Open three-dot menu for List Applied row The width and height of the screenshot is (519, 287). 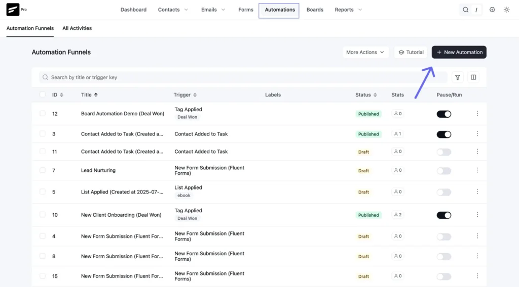(x=477, y=192)
